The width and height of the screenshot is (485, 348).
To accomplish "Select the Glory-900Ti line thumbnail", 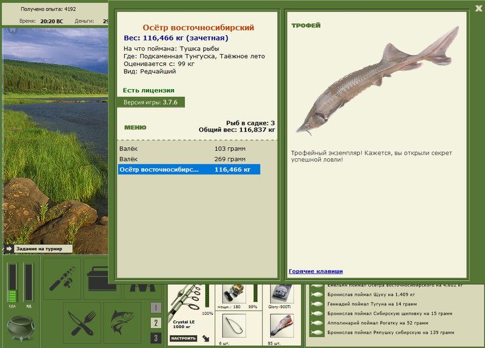I will tap(282, 293).
